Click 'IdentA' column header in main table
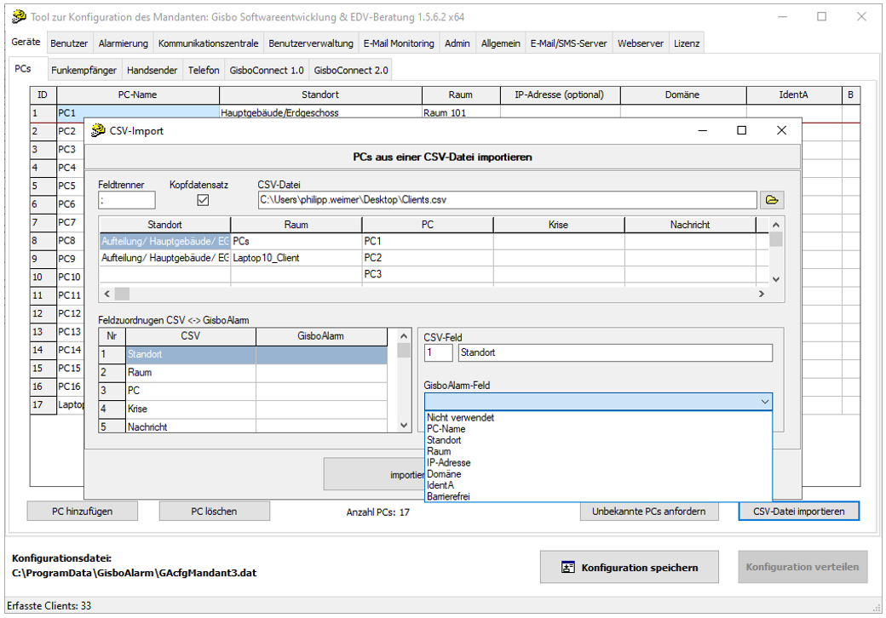 [793, 94]
